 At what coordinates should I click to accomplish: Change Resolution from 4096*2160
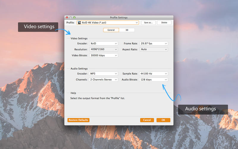coord(103,49)
